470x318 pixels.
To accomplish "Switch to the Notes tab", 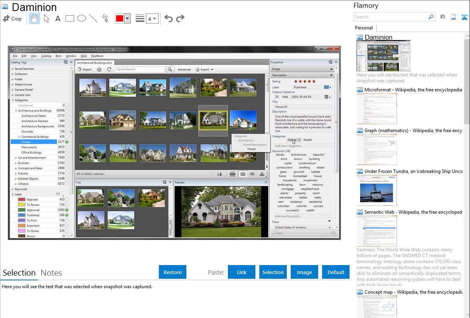I will tap(51, 273).
